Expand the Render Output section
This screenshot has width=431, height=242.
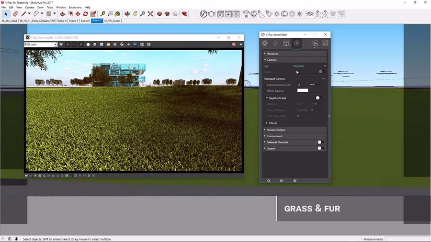point(276,130)
